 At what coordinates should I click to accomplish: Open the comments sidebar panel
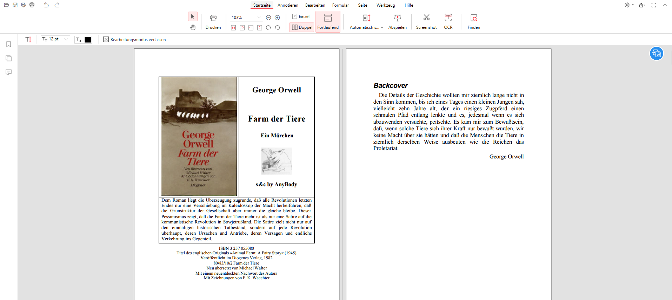pyautogui.click(x=9, y=72)
